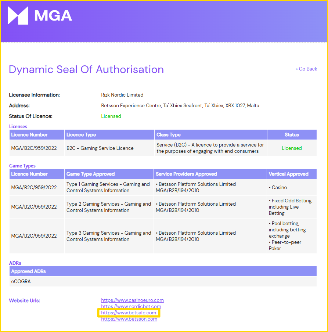Click the Approved ADRs header bar
Screen dimensions: 328x332
[163, 271]
